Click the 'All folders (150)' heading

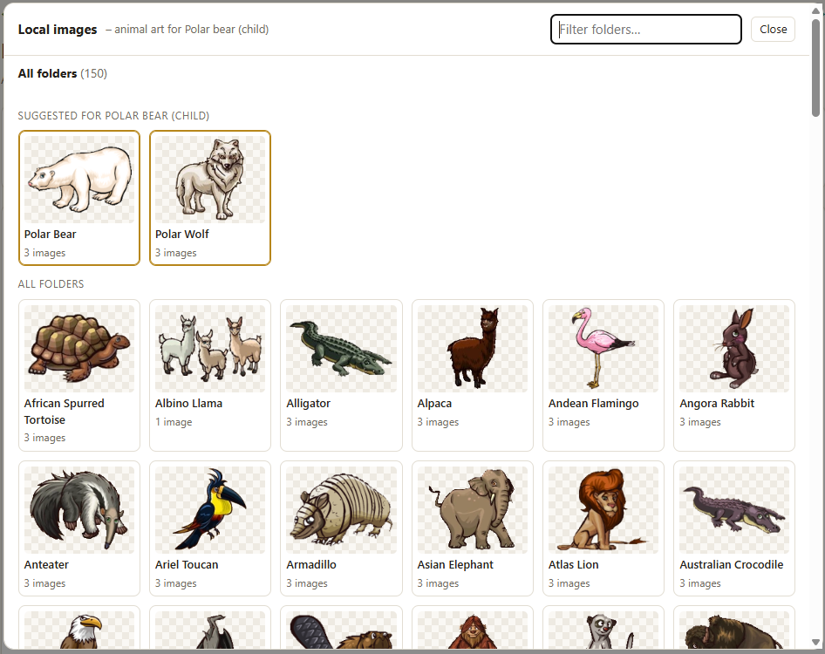coord(62,73)
